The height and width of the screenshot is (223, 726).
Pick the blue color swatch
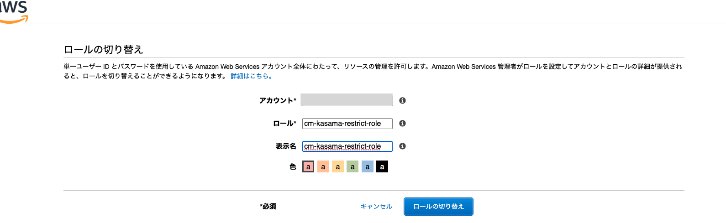pyautogui.click(x=368, y=167)
